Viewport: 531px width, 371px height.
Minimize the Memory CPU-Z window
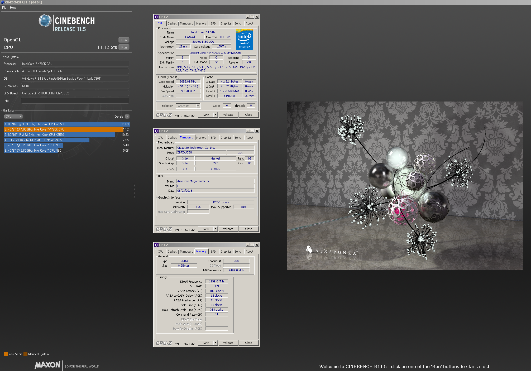(x=248, y=245)
